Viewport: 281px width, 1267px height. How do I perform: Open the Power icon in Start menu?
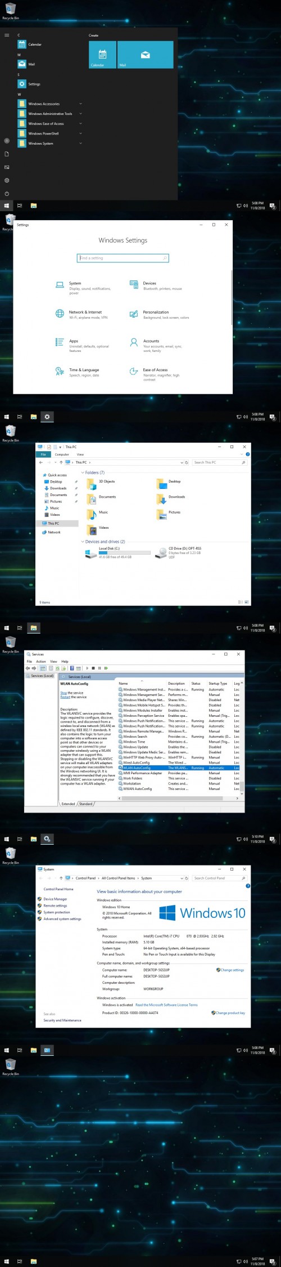tap(7, 193)
